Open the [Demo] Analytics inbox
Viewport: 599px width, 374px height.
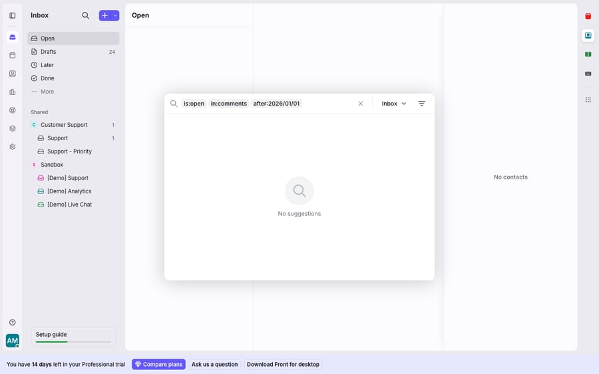click(x=73, y=191)
